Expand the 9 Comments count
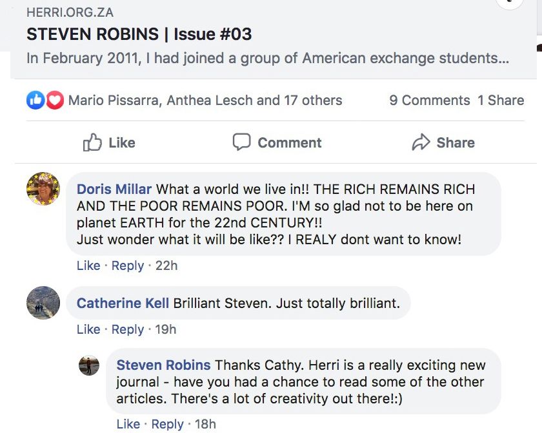The width and height of the screenshot is (542, 433). (429, 101)
